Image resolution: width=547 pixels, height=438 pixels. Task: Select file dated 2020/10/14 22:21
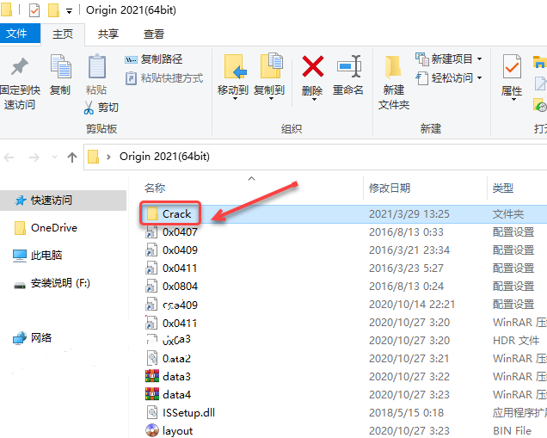[x=180, y=305]
